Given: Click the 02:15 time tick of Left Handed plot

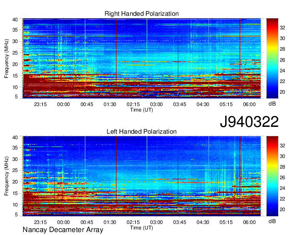Looking at the screenshot, I should pos(133,222).
